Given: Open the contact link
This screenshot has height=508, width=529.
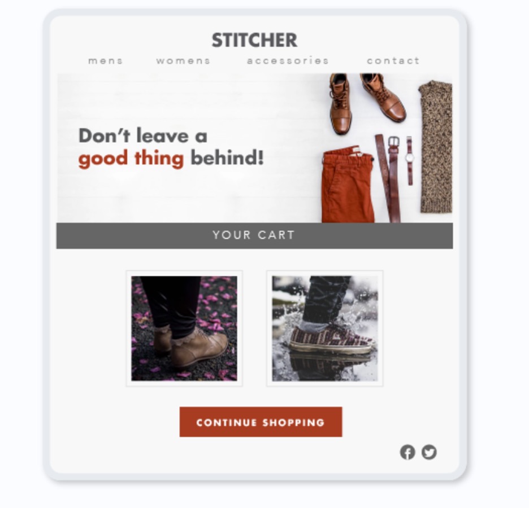Looking at the screenshot, I should pyautogui.click(x=393, y=61).
